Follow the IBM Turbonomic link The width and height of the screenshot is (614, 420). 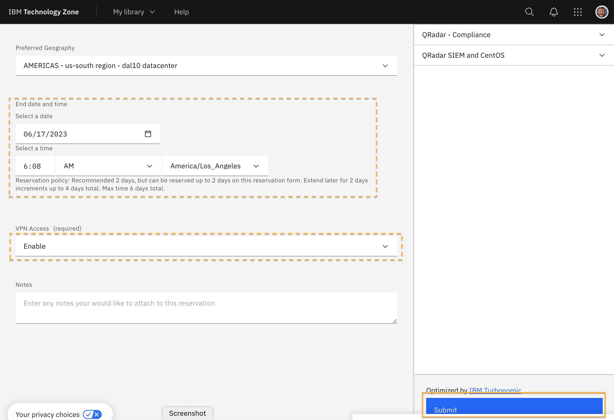click(x=495, y=390)
